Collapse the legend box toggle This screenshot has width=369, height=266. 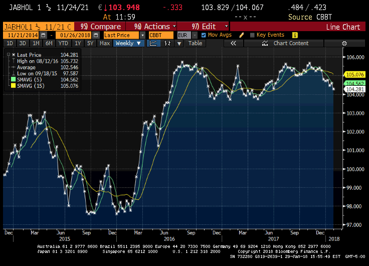click(x=9, y=54)
